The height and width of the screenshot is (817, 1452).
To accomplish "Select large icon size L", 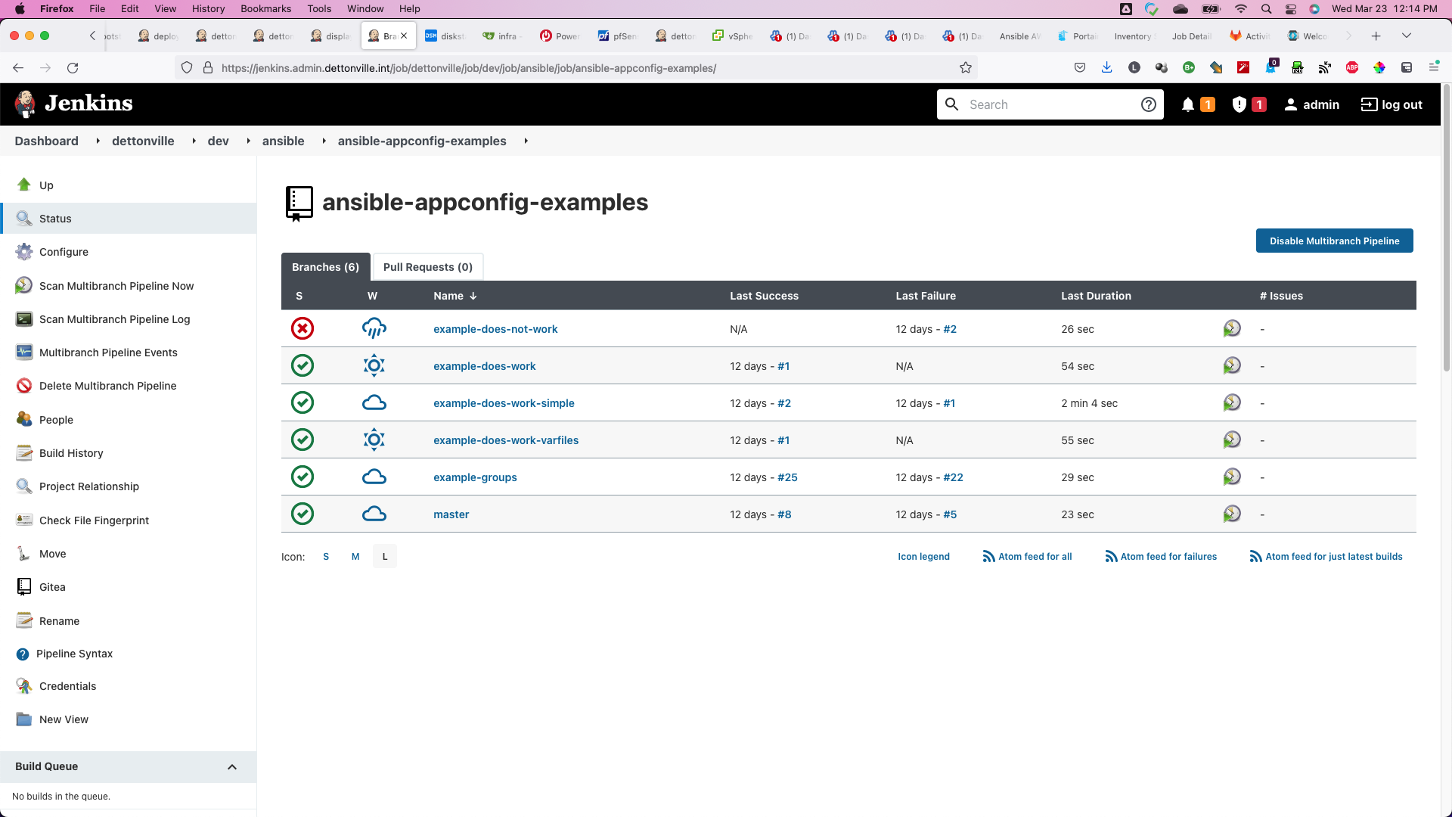I will click(x=385, y=557).
